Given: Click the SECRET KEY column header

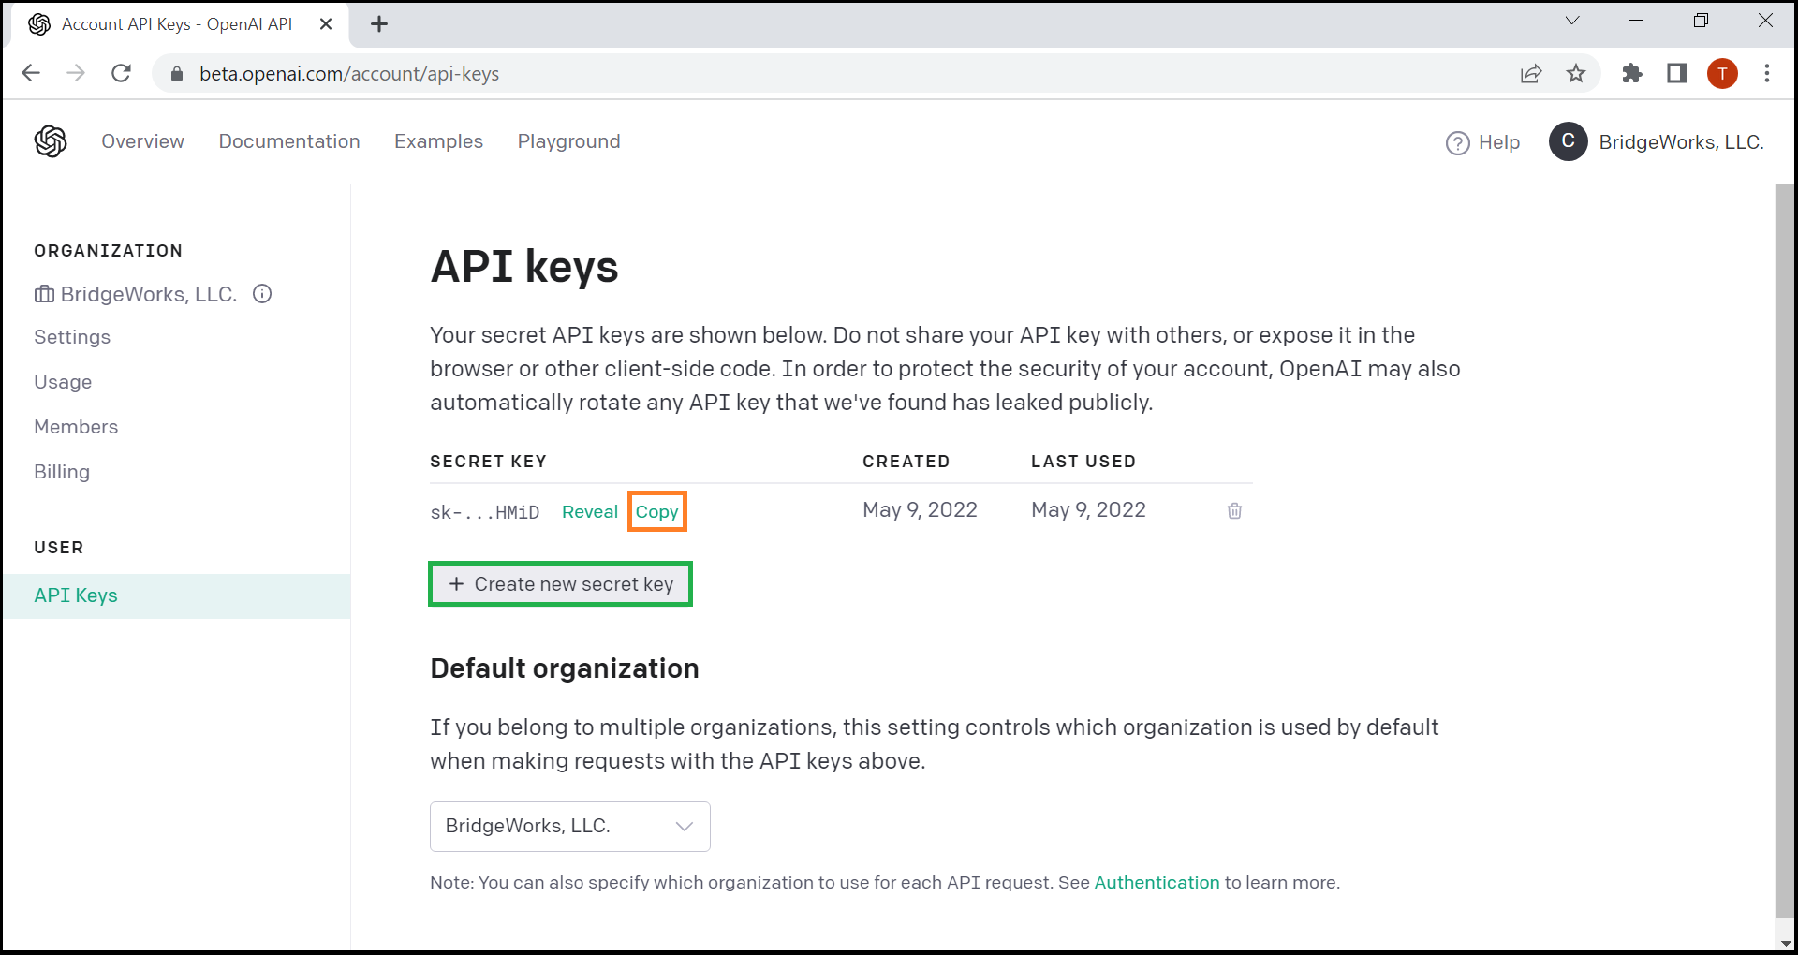Looking at the screenshot, I should (x=488, y=462).
